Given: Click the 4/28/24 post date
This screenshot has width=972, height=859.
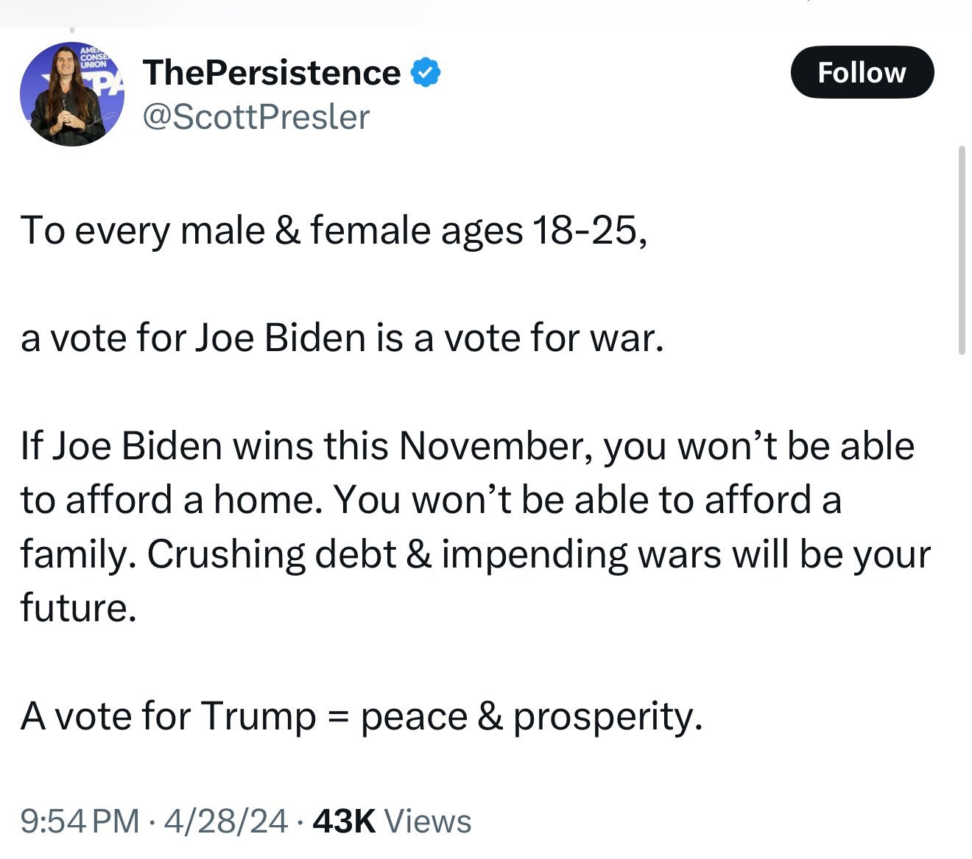Looking at the screenshot, I should point(226,821).
